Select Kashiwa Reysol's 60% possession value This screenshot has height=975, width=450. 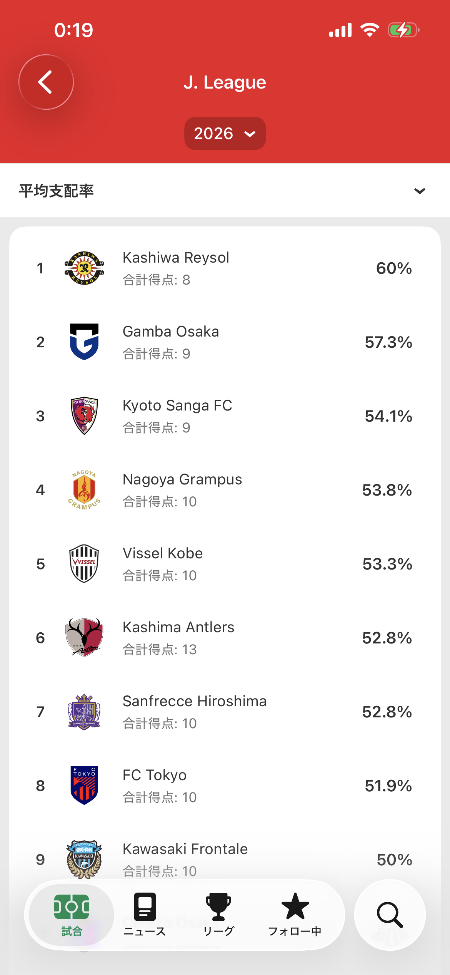(393, 268)
